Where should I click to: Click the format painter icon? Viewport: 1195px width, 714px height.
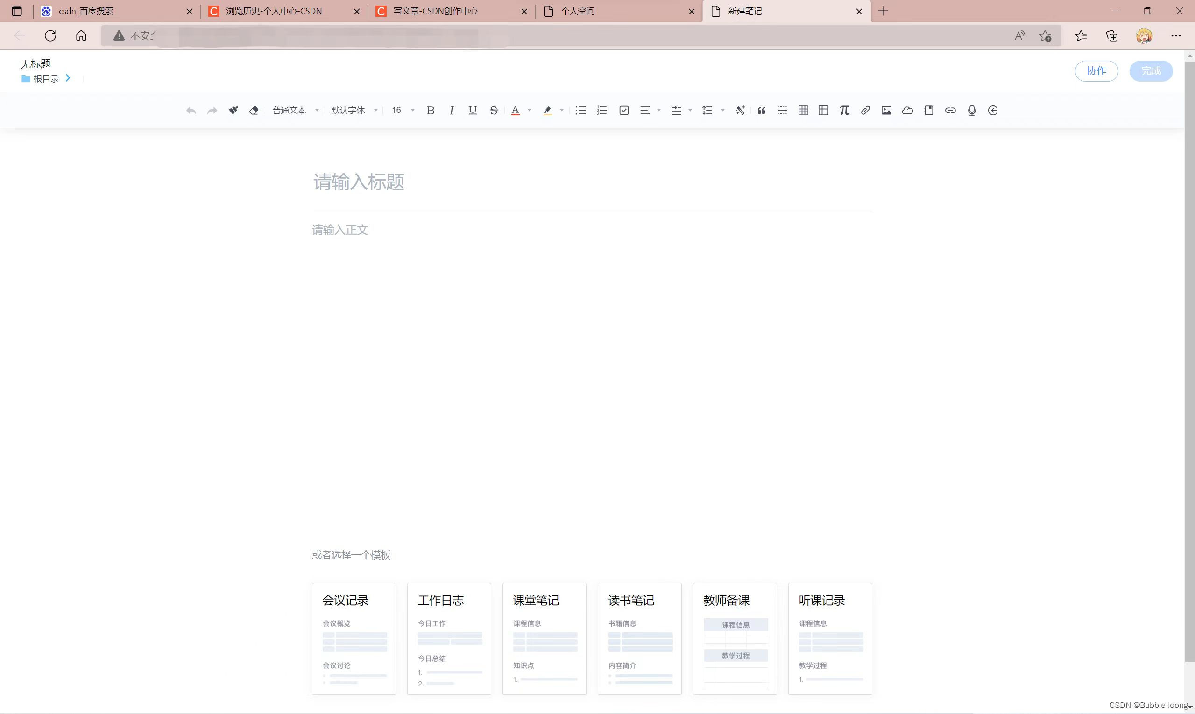(233, 110)
